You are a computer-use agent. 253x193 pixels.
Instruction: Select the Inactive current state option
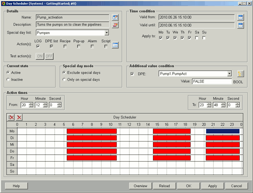(8, 80)
